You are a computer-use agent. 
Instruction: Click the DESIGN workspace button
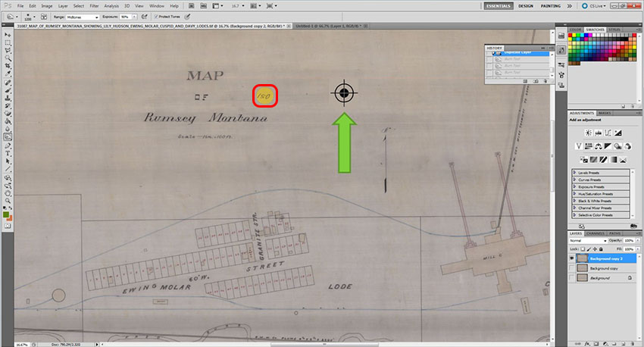(525, 5)
